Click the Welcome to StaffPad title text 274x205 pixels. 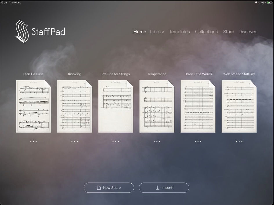coord(239,74)
